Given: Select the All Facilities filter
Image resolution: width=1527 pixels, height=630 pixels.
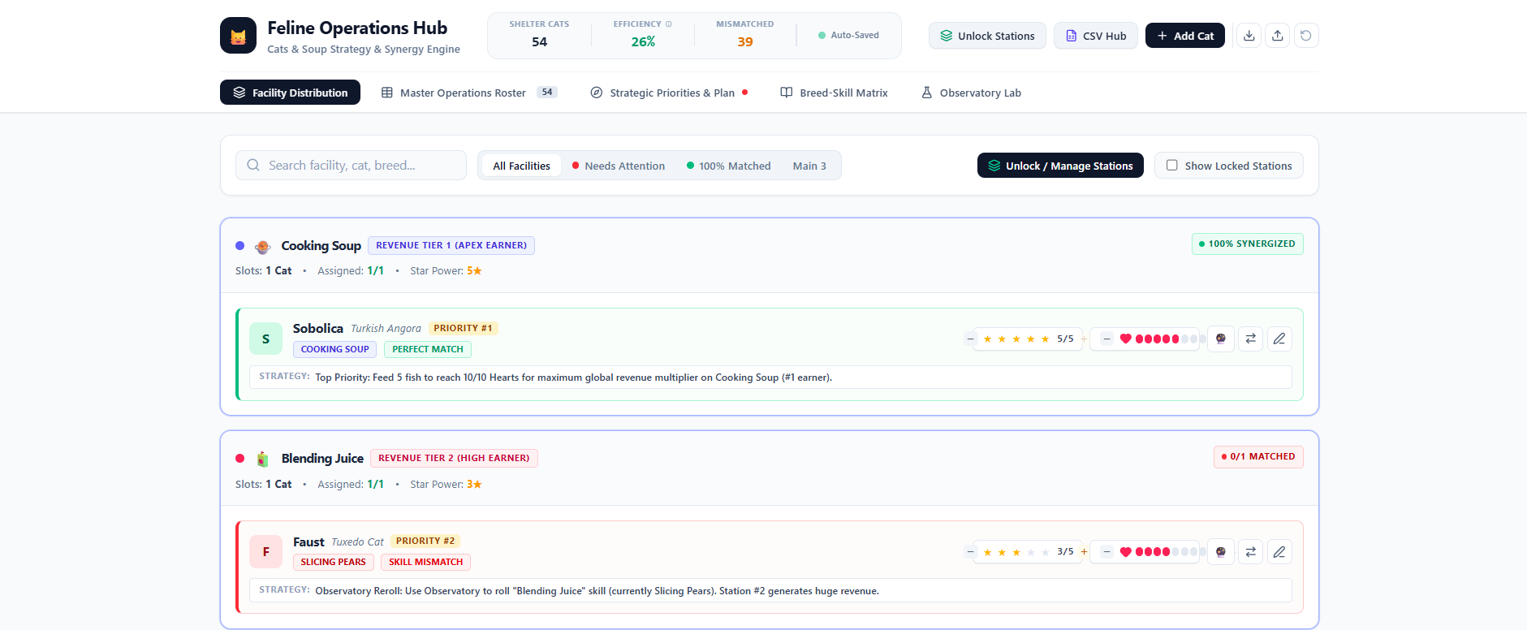Looking at the screenshot, I should coord(521,166).
